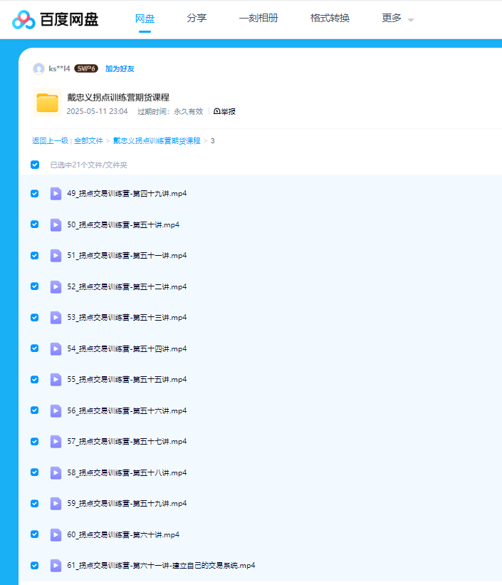Toggle the select-all files checkbox
The image size is (502, 585).
tap(35, 165)
